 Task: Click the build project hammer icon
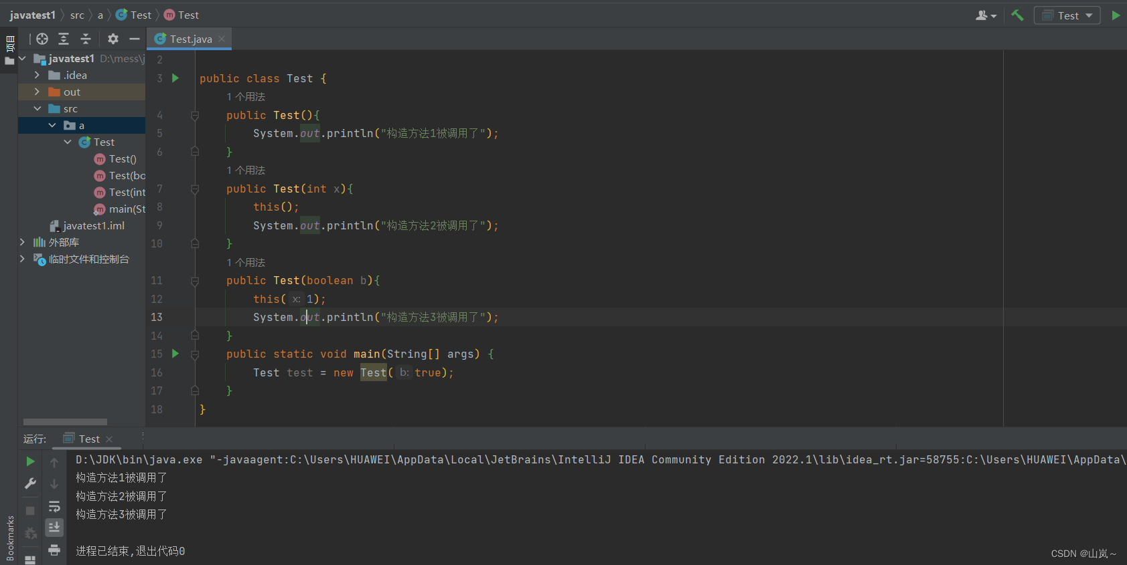click(1017, 15)
